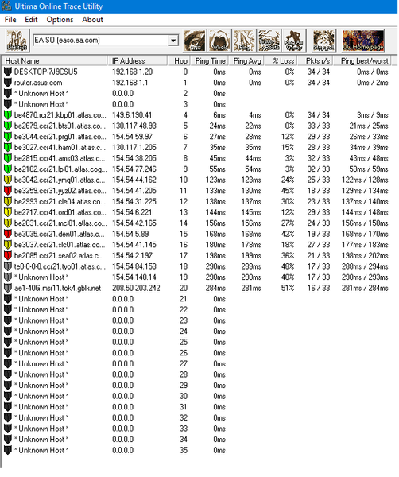The width and height of the screenshot is (399, 477).
Task: Open the About menu
Action: (92, 20)
